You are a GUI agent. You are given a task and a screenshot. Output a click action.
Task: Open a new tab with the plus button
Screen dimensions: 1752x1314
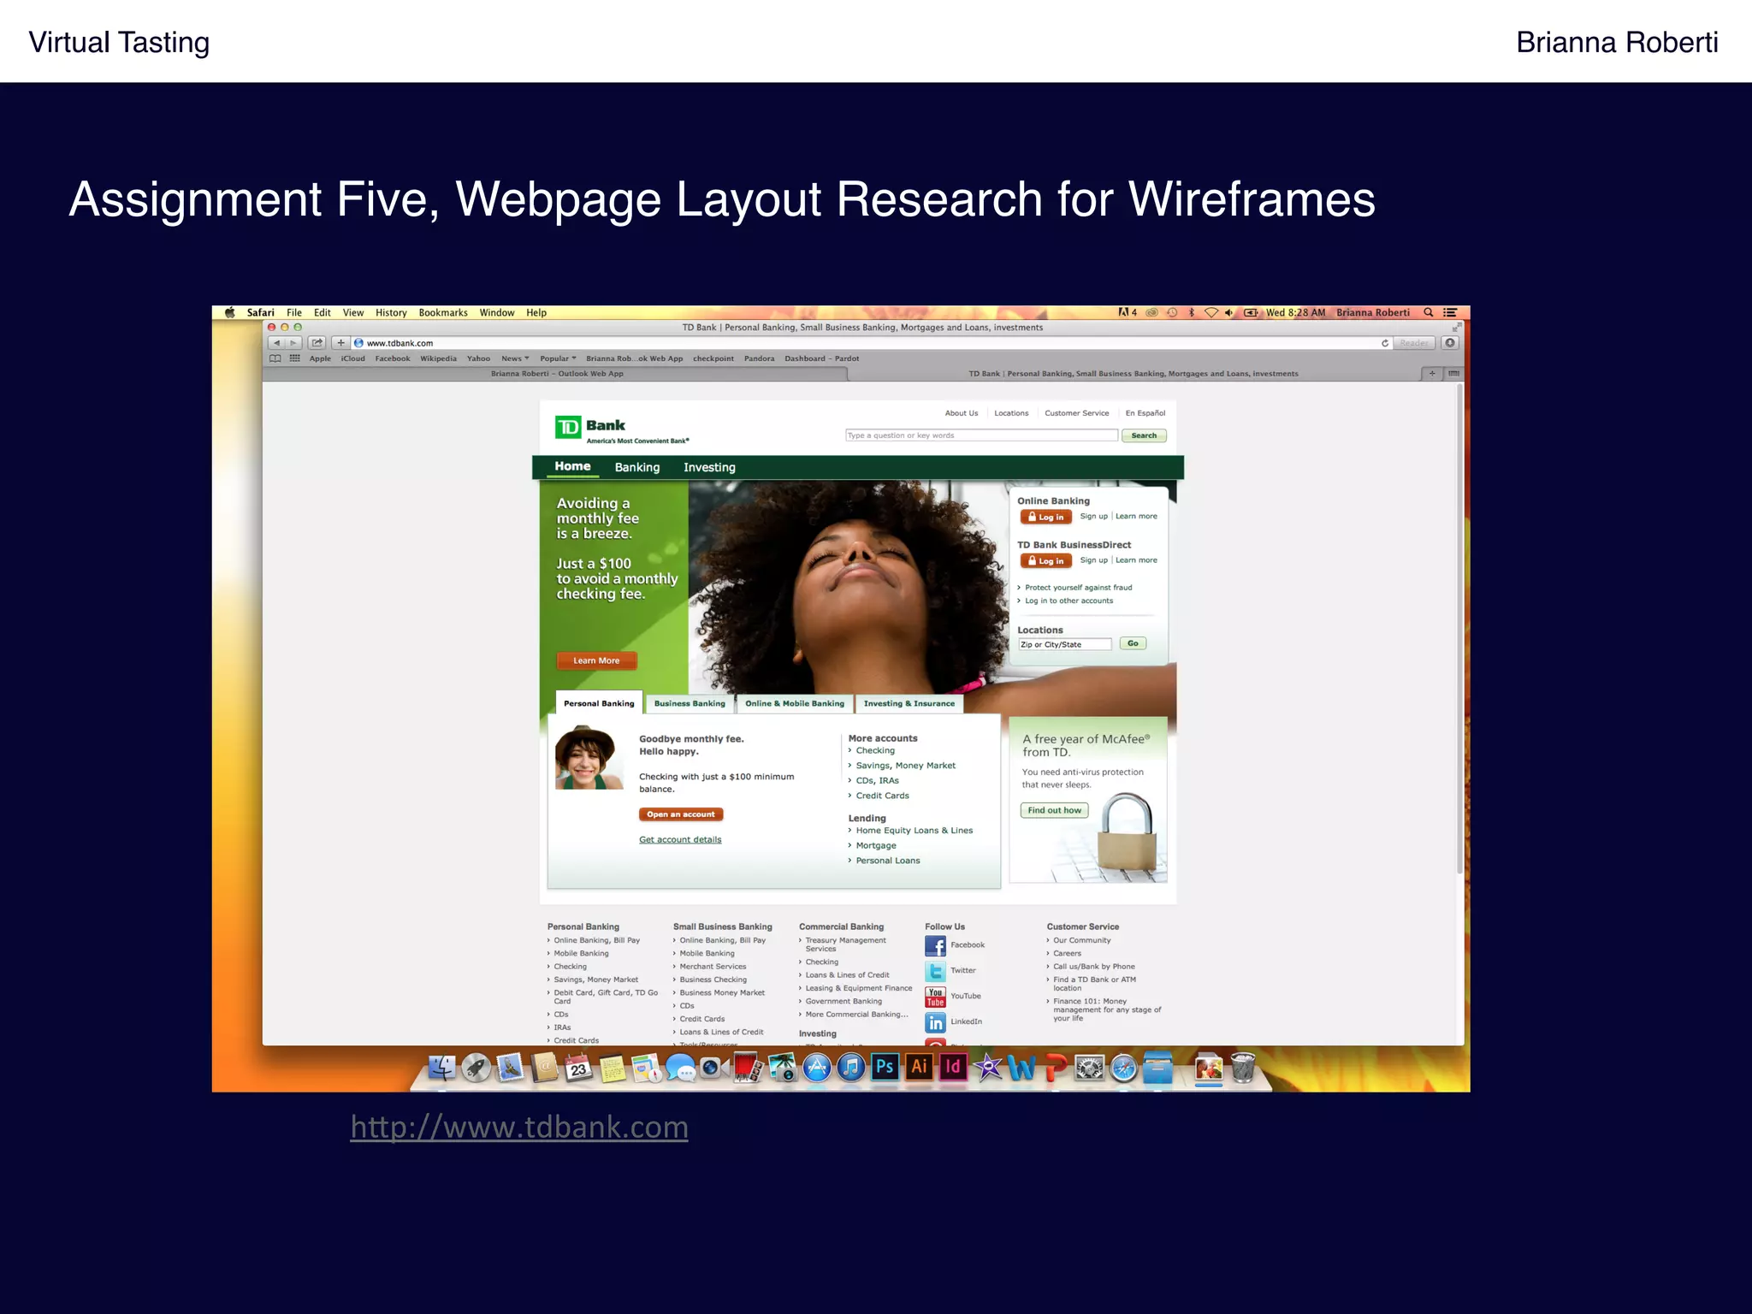[1432, 373]
